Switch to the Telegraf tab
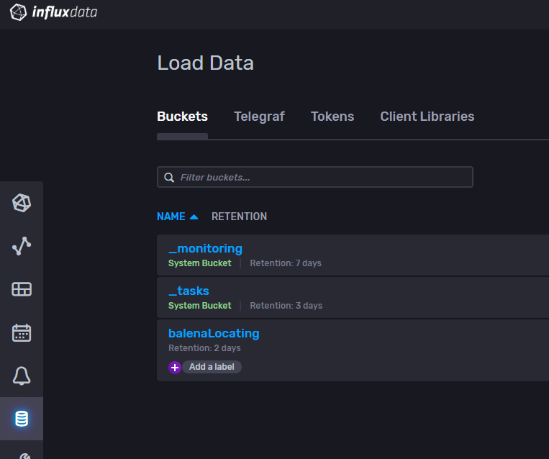Viewport: 549px width, 459px height. point(259,117)
